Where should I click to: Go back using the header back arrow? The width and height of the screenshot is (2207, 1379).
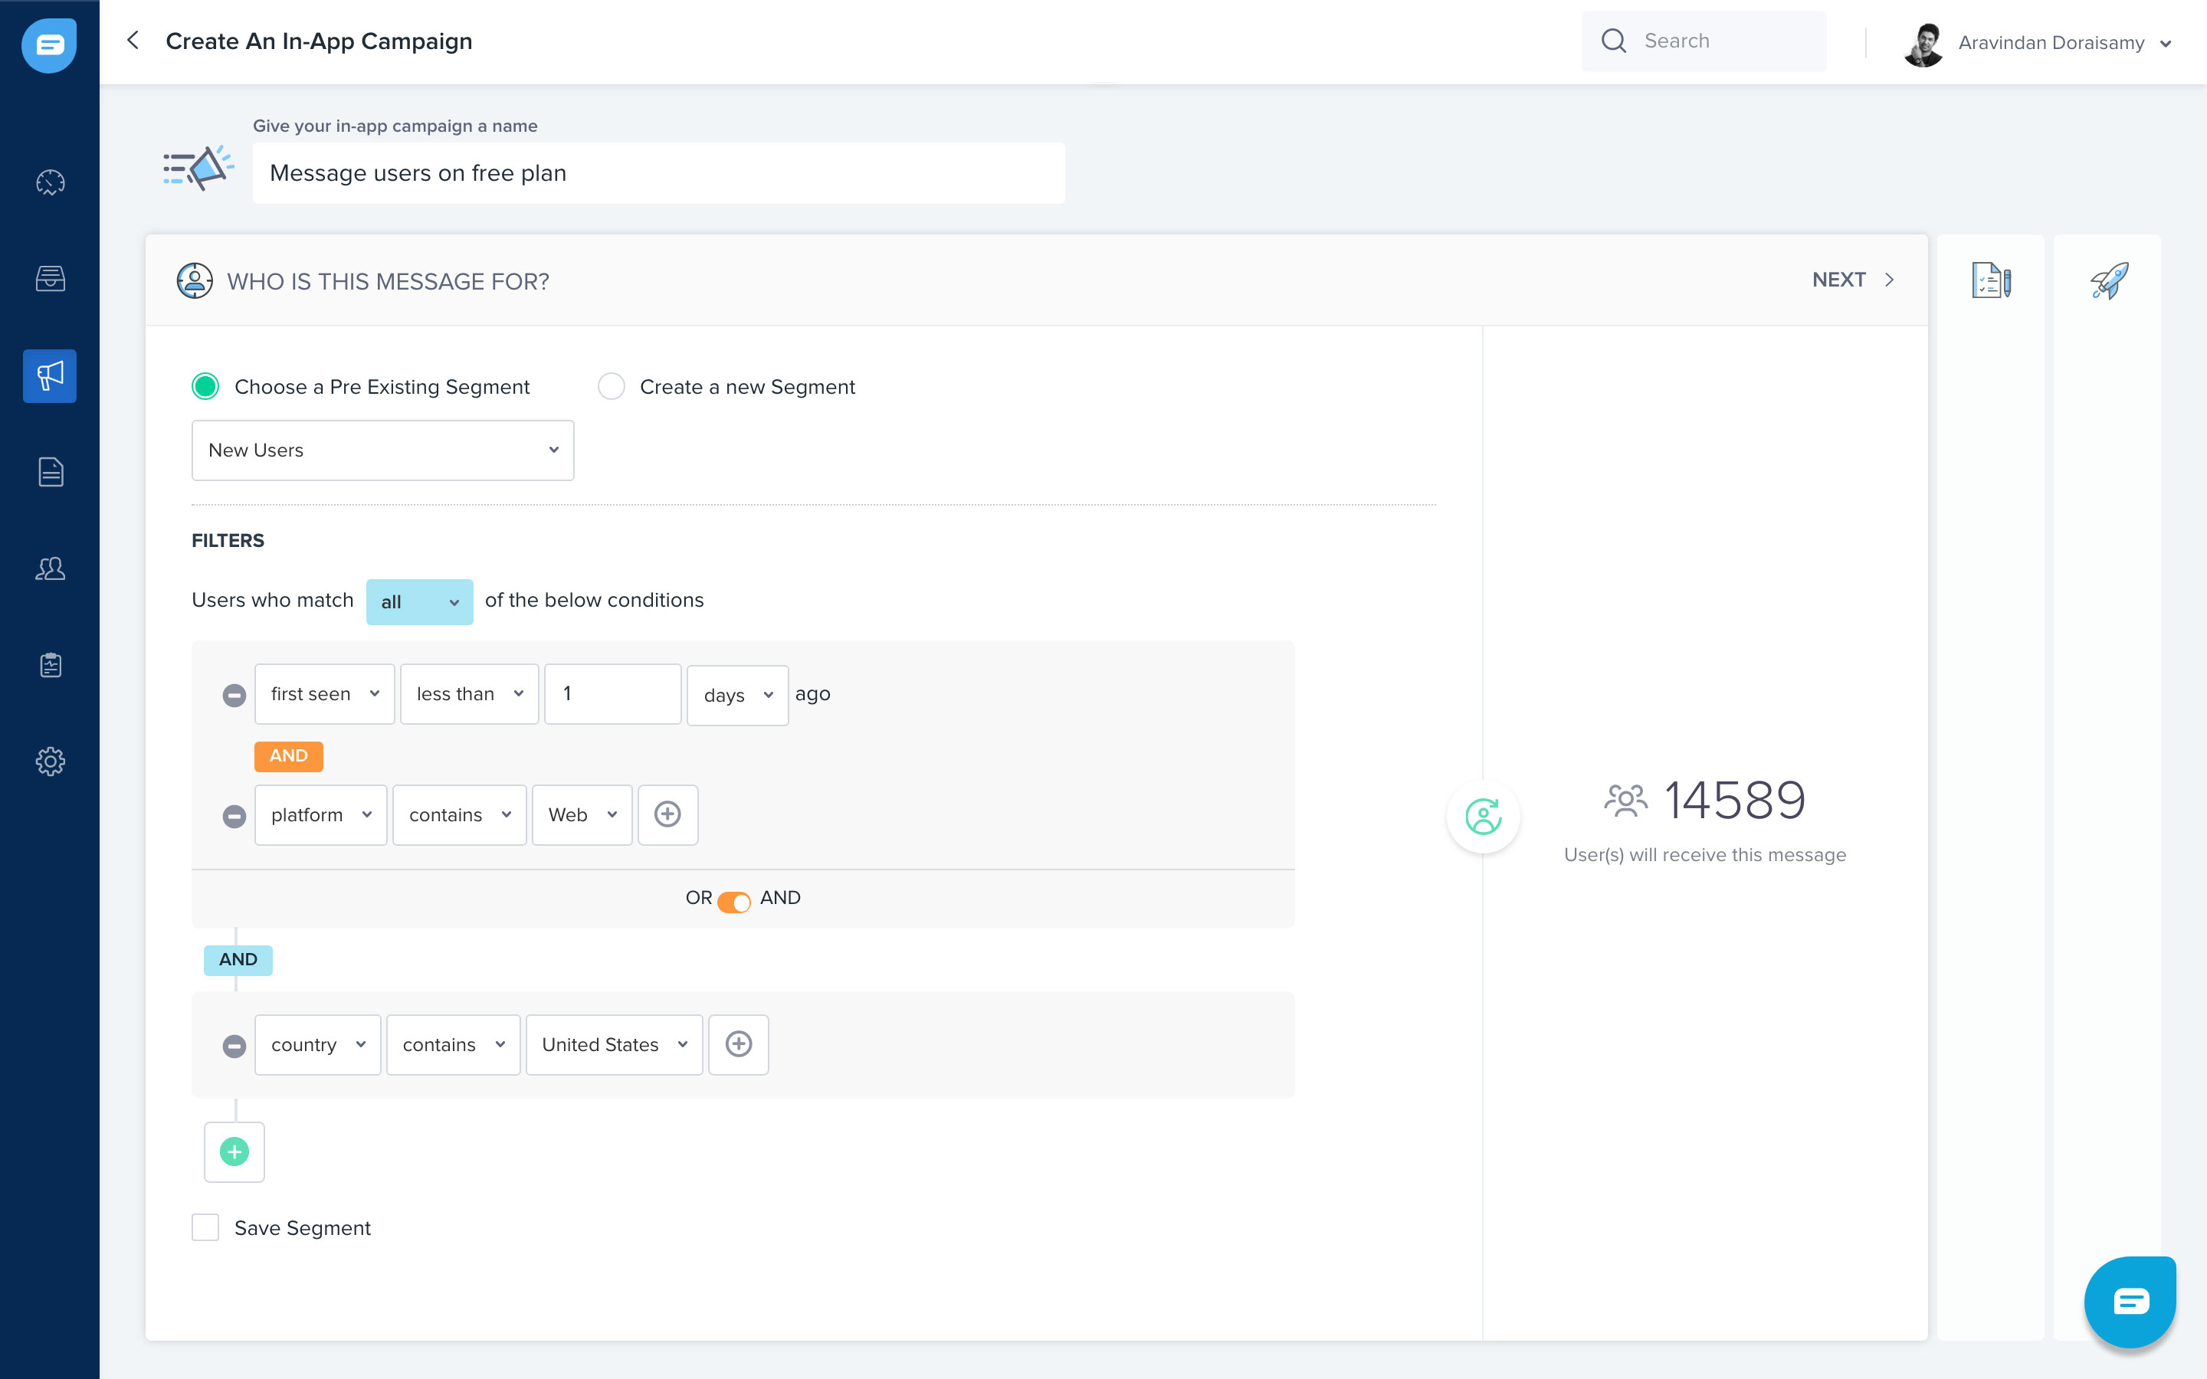(x=133, y=40)
